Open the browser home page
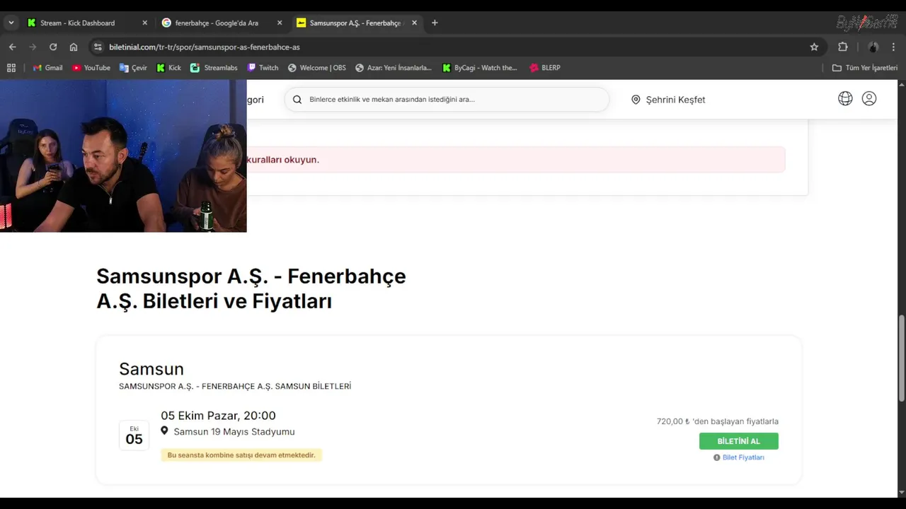Screen dimensions: 906x509 click(x=74, y=47)
